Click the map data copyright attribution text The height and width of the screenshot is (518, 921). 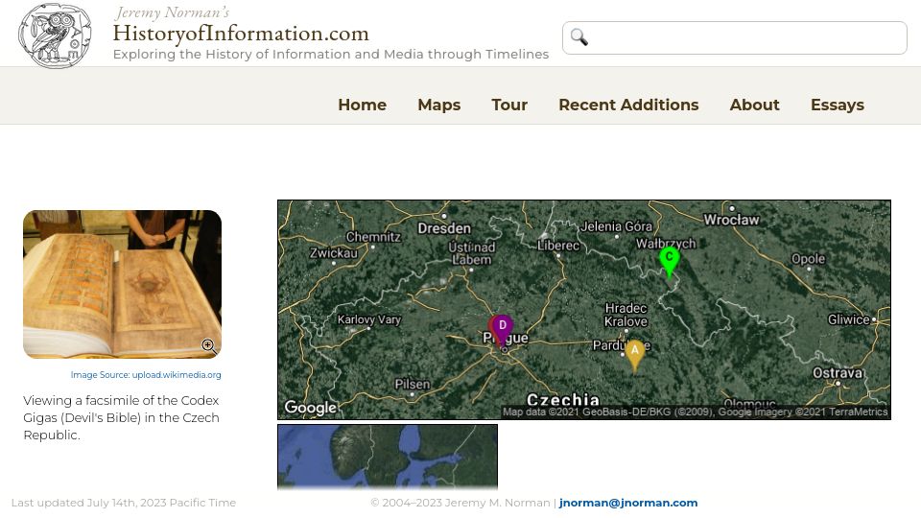coord(695,412)
